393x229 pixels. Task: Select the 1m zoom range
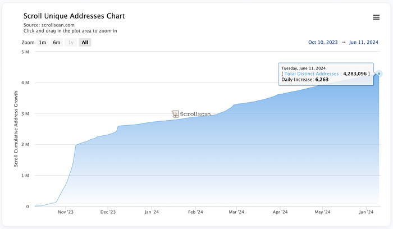click(x=43, y=43)
